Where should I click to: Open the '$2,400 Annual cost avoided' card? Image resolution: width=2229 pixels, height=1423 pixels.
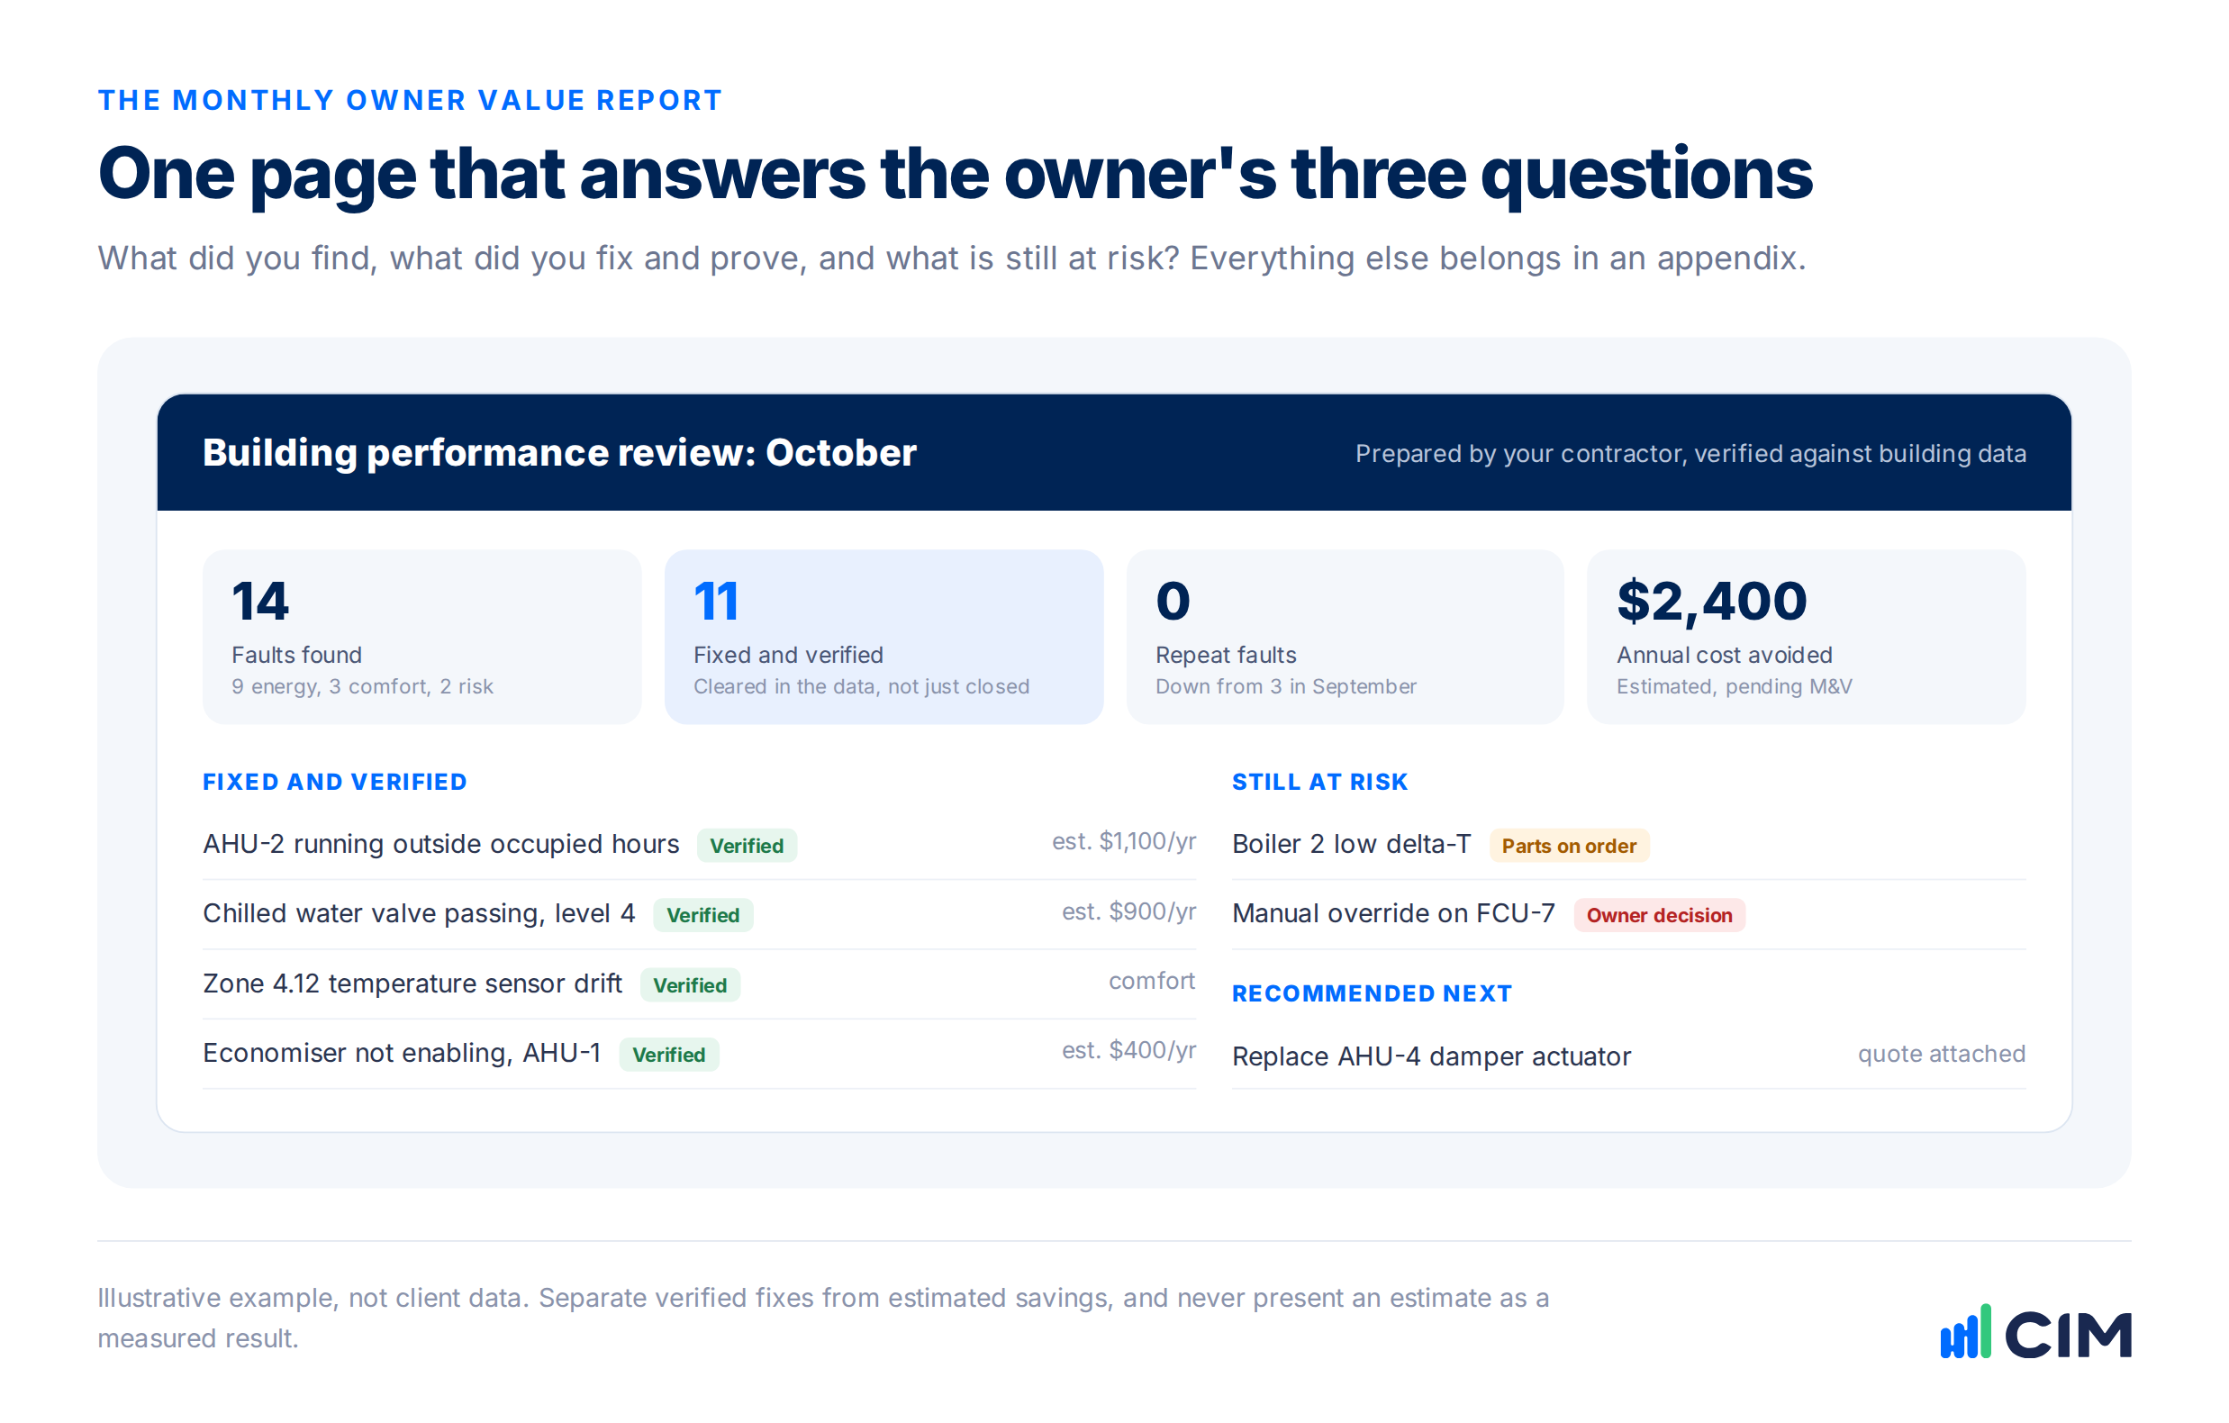pos(1807,637)
